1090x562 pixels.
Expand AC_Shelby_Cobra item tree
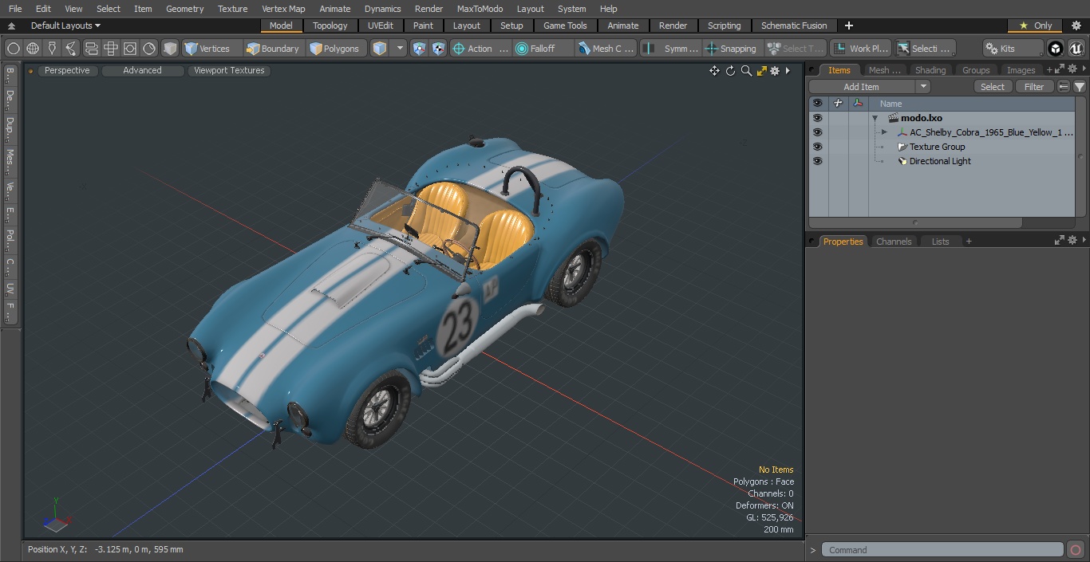884,132
